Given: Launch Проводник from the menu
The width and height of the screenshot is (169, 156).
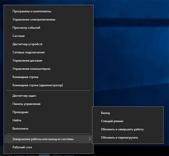Looking at the screenshot, I should click(x=48, y=112).
